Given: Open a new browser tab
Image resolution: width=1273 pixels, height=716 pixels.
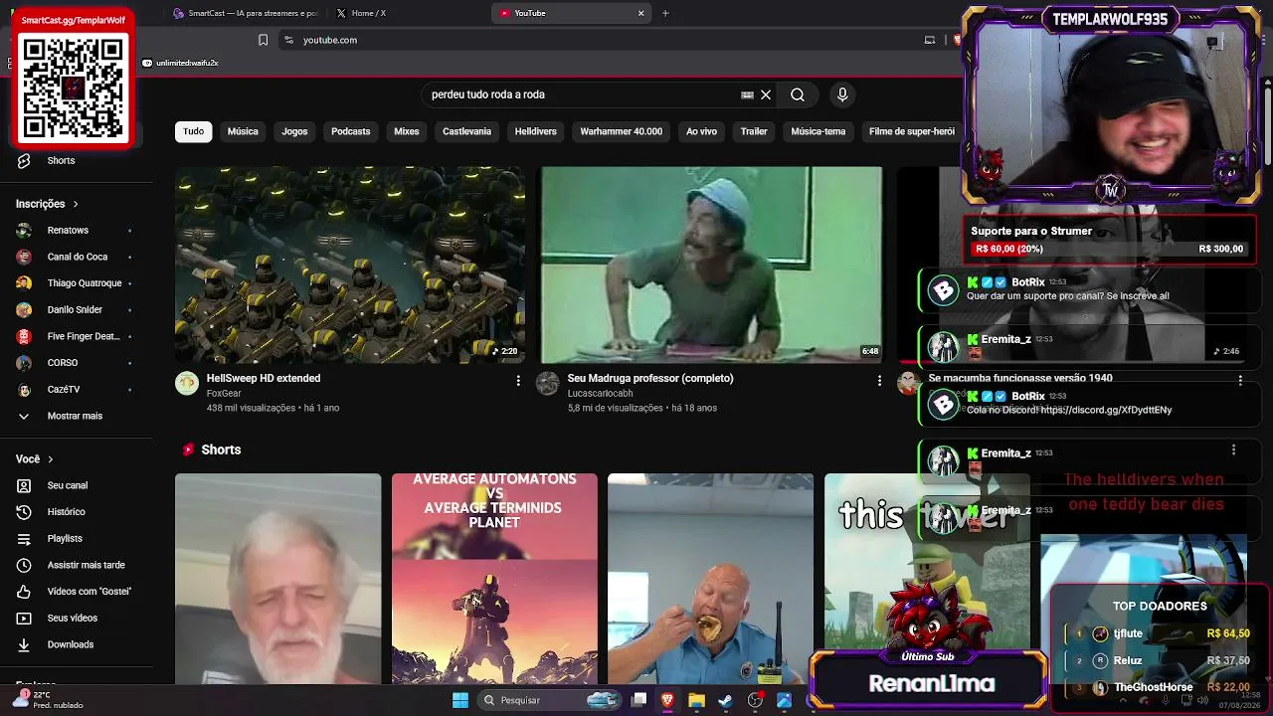Looking at the screenshot, I should point(665,13).
